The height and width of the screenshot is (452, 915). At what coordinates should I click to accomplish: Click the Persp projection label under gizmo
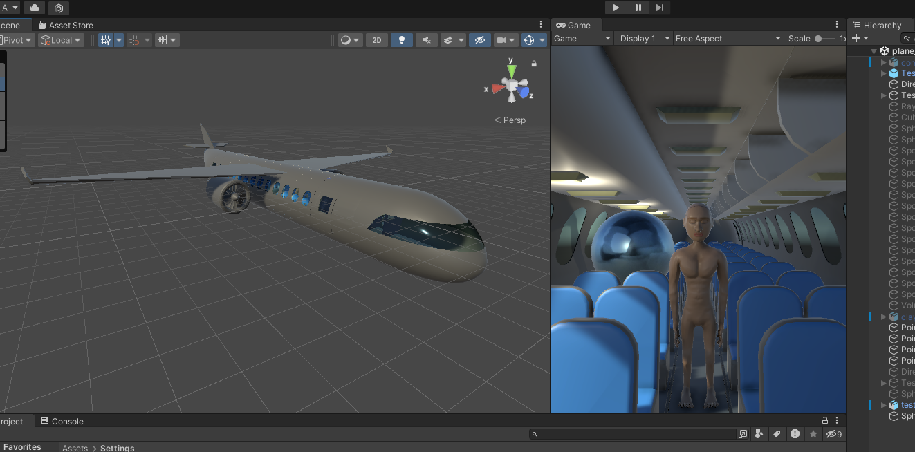pos(510,120)
